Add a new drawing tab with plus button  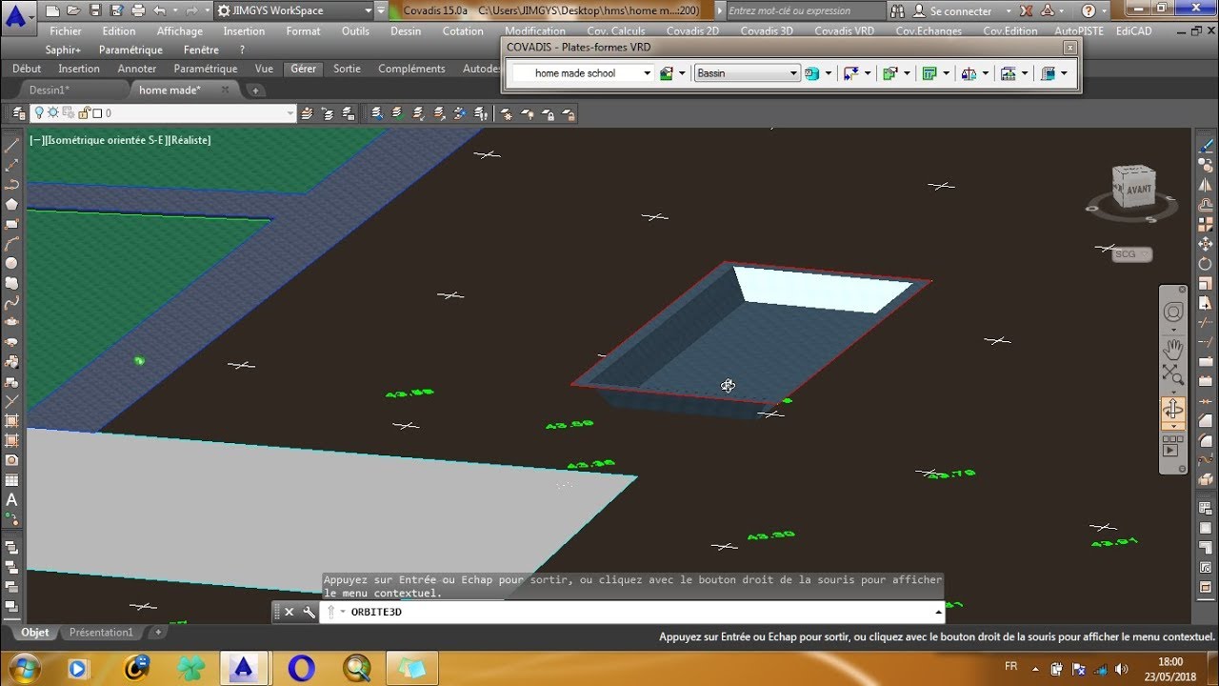[255, 91]
